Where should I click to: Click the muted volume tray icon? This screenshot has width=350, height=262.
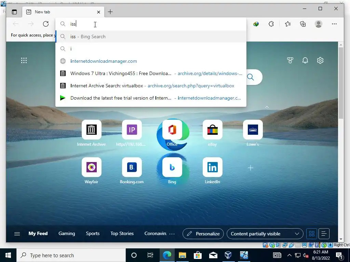306,255
